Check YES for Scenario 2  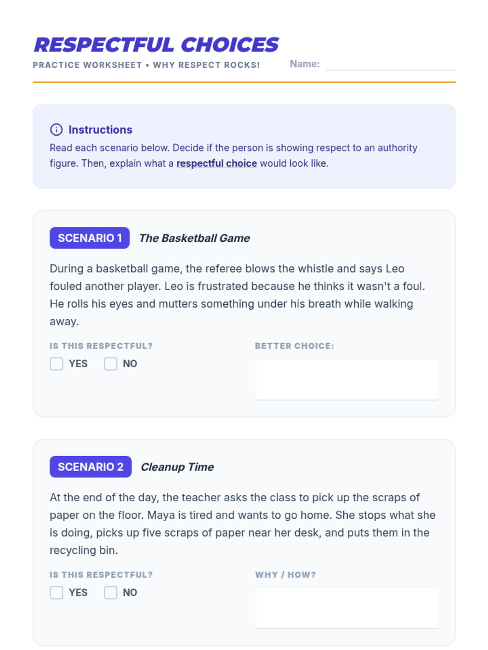click(57, 592)
